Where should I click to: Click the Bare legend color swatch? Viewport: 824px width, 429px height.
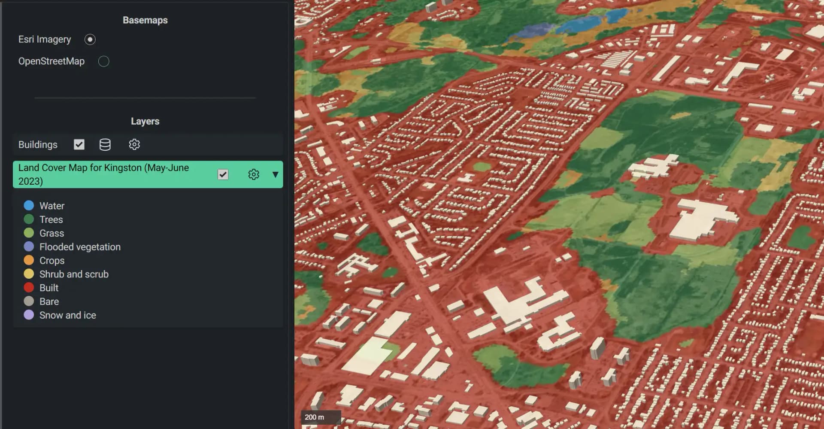tap(29, 301)
